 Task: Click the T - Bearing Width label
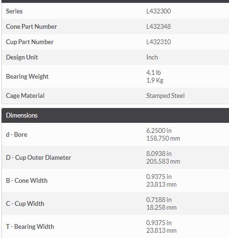pos(30,226)
